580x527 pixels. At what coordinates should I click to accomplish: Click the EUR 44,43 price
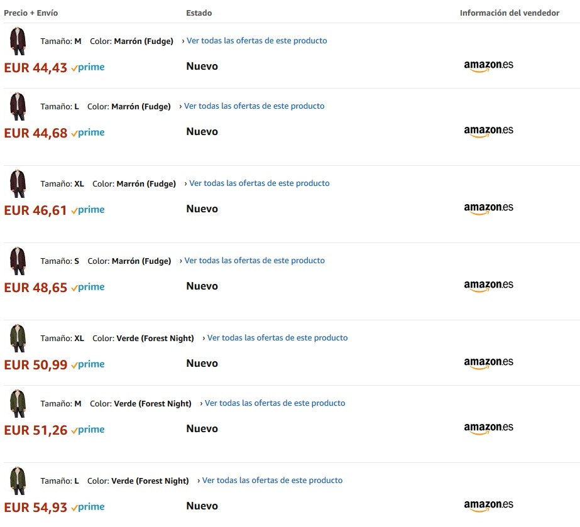[x=36, y=68]
